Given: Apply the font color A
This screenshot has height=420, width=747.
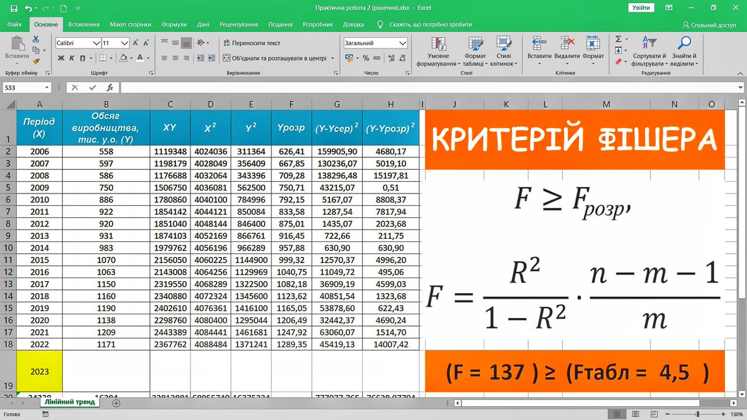Looking at the screenshot, I should click(140, 58).
